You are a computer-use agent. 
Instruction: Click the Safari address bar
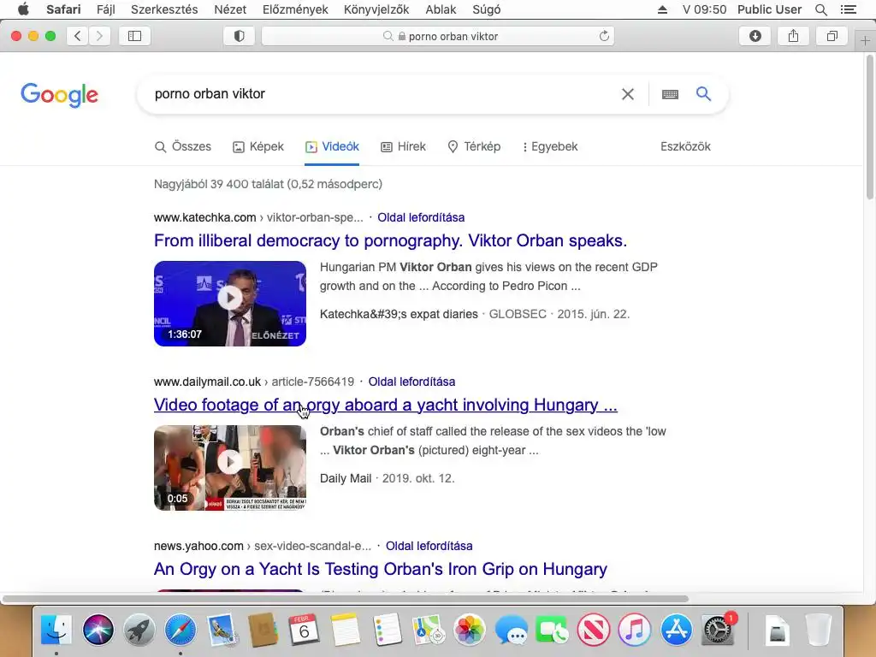point(438,36)
